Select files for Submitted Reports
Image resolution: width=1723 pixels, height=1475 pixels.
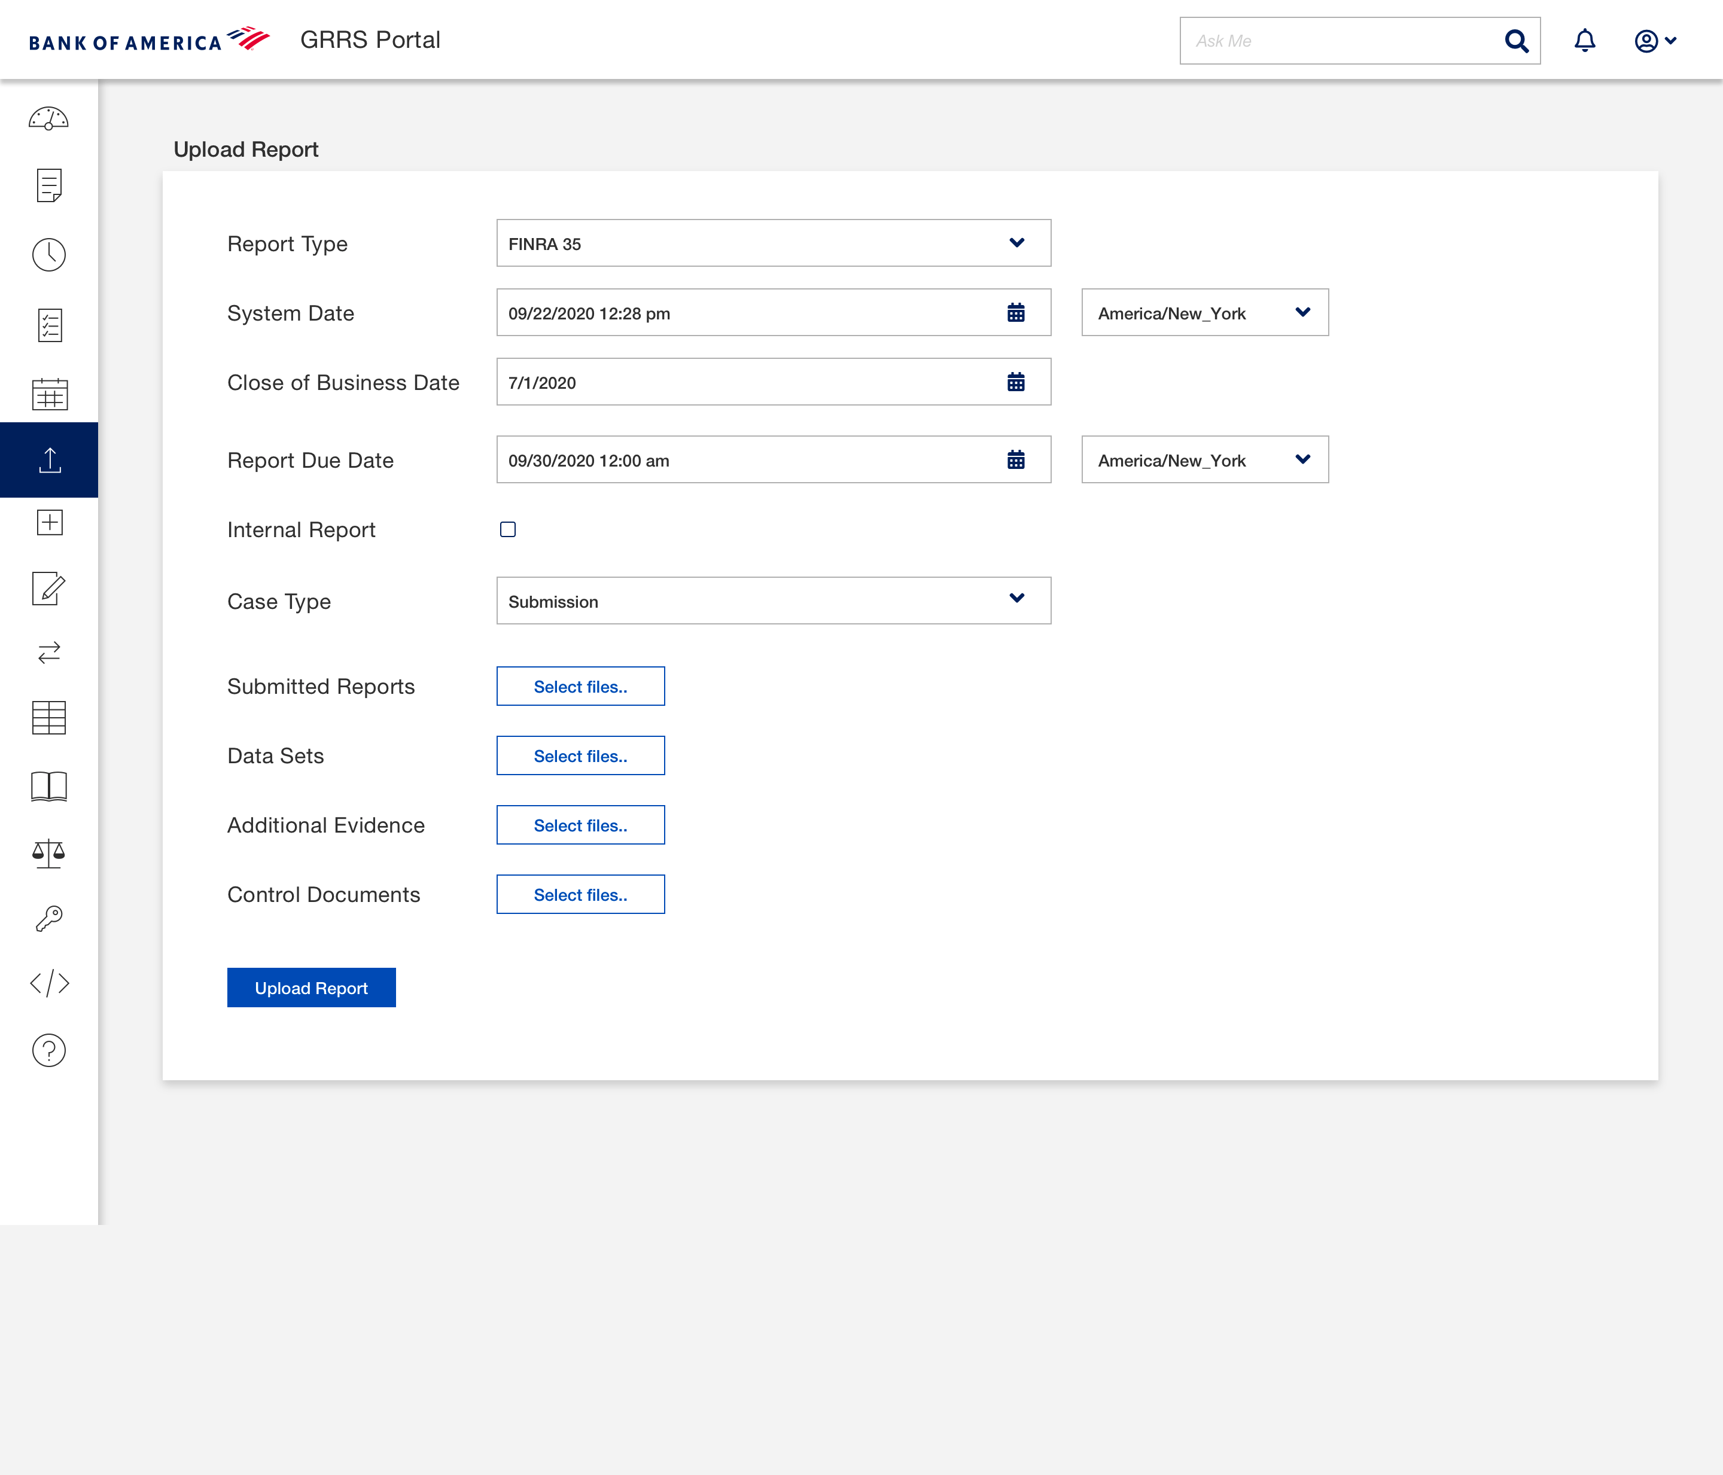point(580,687)
